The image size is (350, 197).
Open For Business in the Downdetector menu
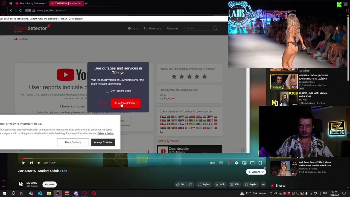pyautogui.click(x=153, y=28)
